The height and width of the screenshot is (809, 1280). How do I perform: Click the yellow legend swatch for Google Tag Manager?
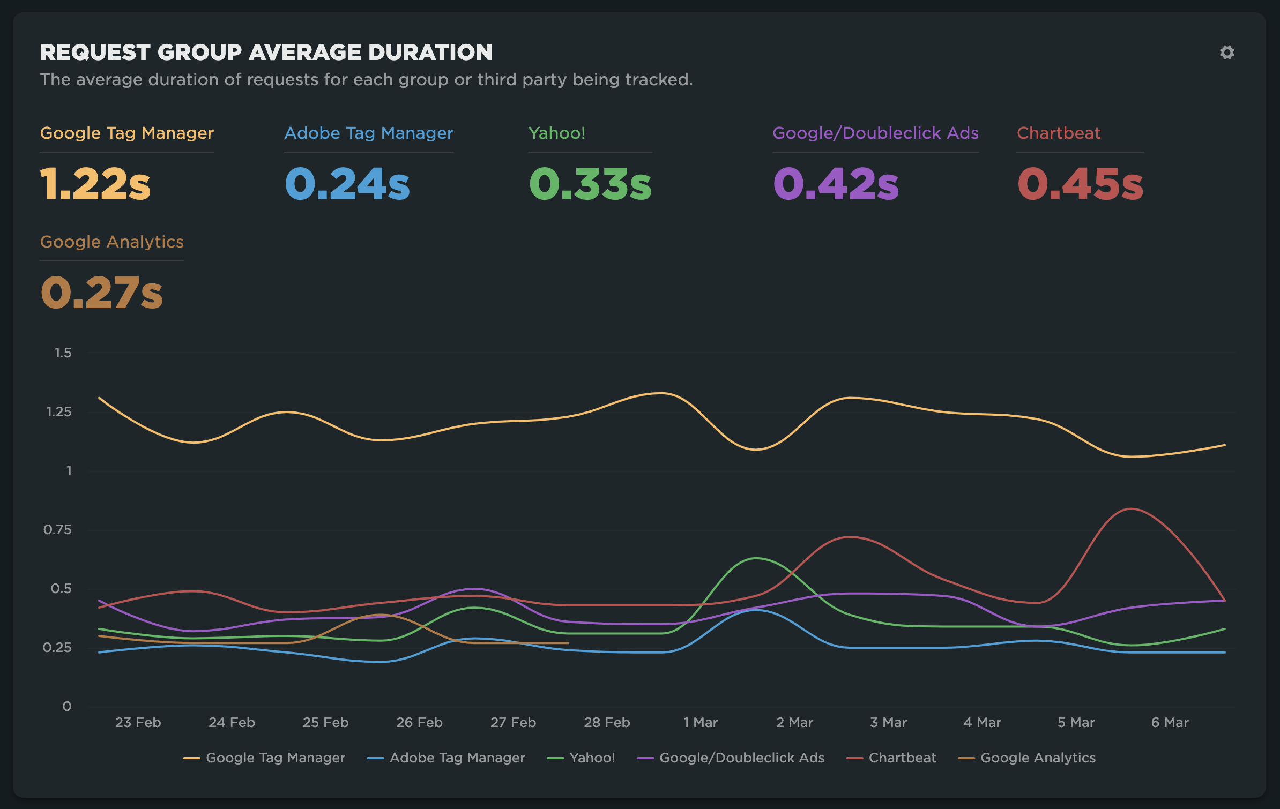191,758
